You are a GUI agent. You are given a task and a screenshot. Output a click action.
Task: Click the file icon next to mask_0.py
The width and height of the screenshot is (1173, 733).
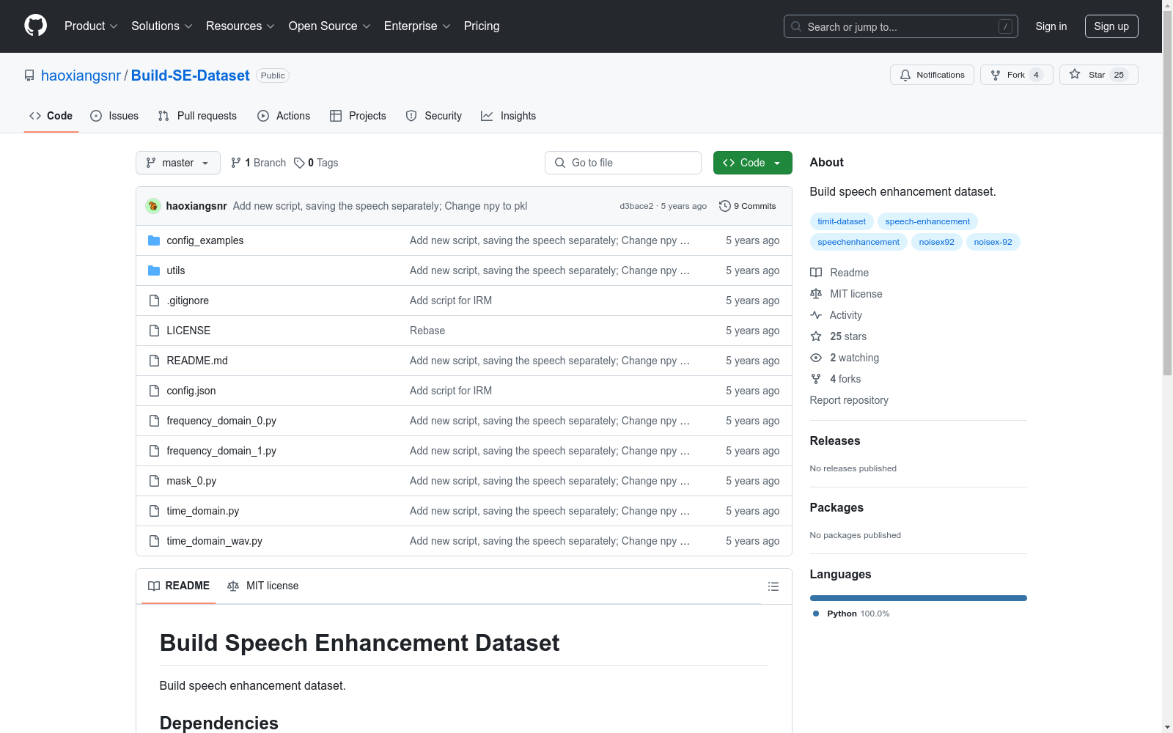154,481
